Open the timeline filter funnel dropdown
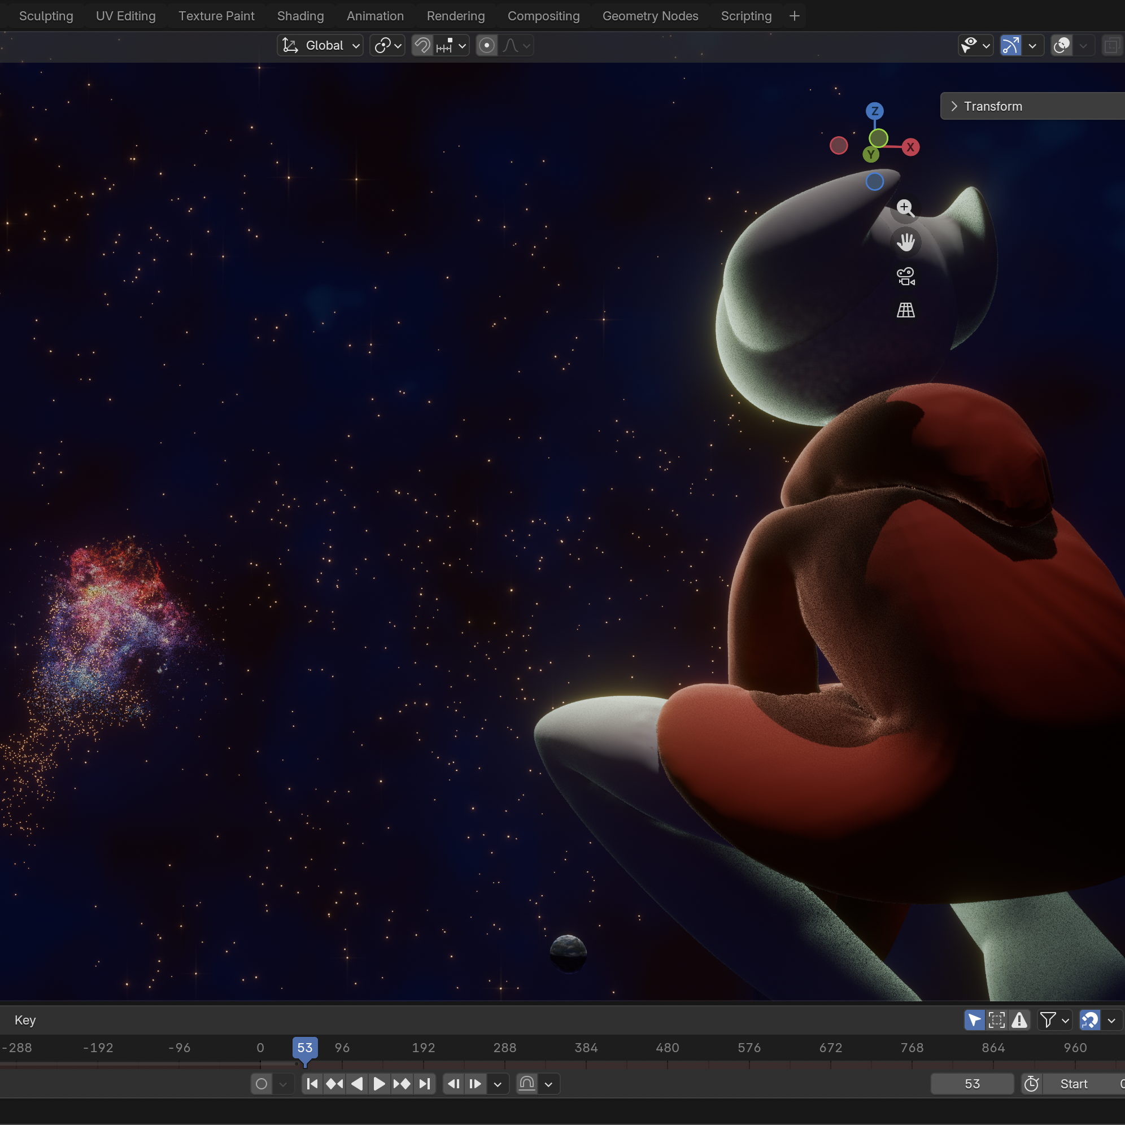The width and height of the screenshot is (1125, 1125). (1054, 1019)
